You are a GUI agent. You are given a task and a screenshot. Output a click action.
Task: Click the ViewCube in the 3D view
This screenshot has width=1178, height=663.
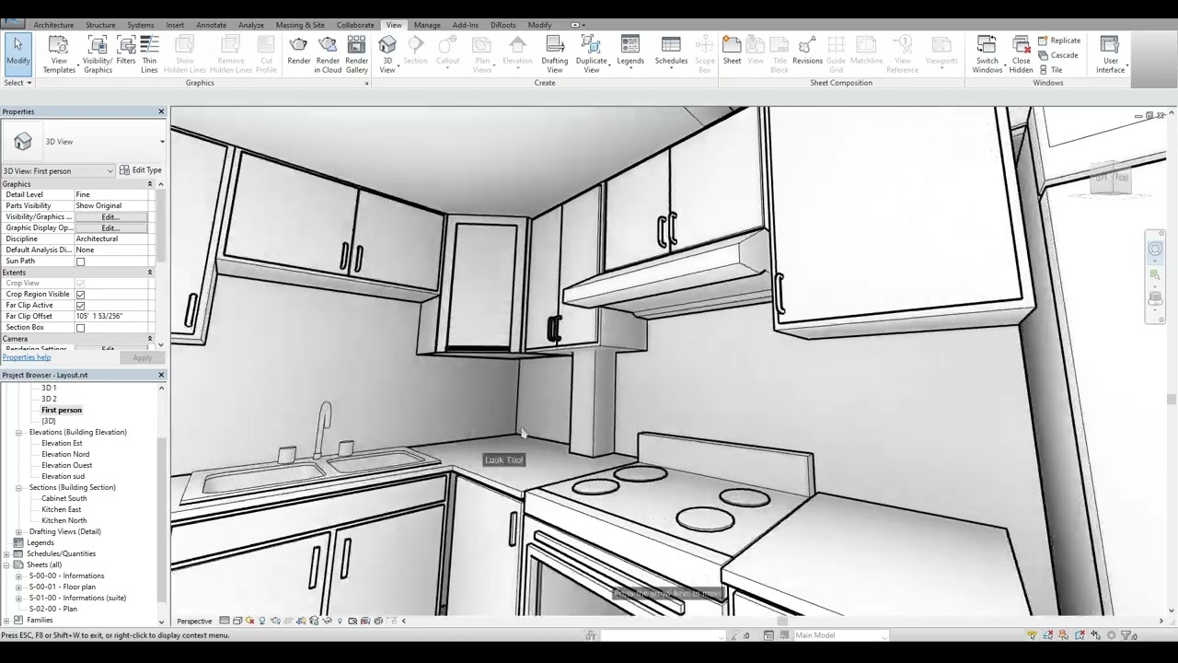pos(1113,179)
